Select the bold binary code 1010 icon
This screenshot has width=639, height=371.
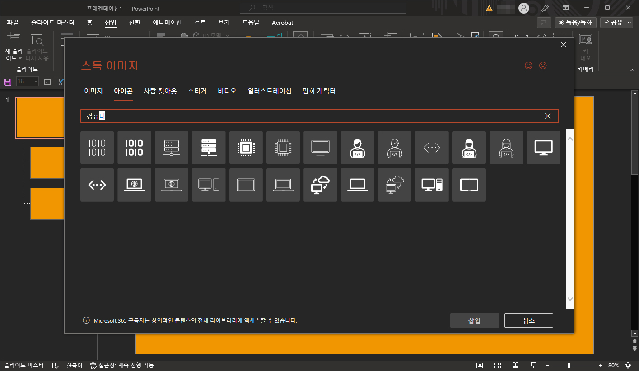[134, 148]
